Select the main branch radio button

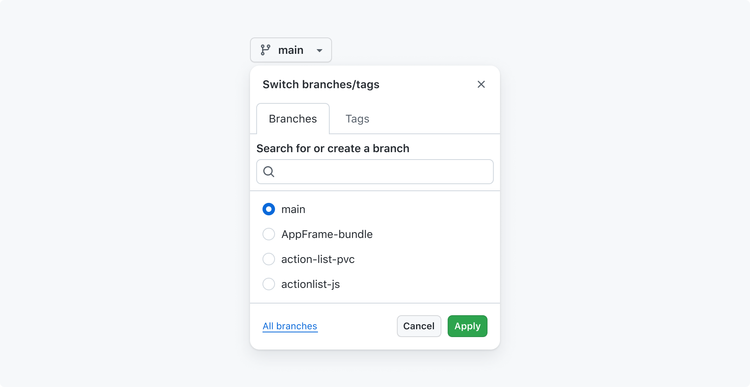[x=269, y=209]
